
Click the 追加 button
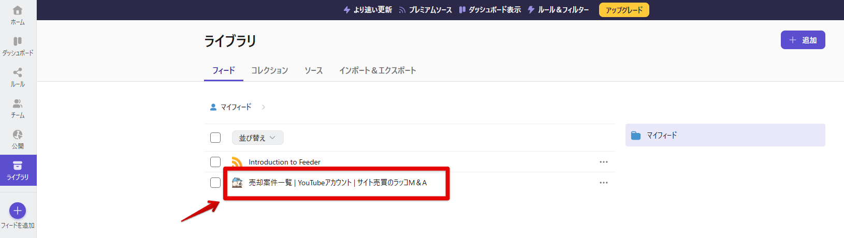803,40
